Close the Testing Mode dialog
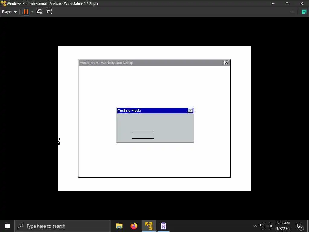This screenshot has width=309, height=232. click(190, 111)
